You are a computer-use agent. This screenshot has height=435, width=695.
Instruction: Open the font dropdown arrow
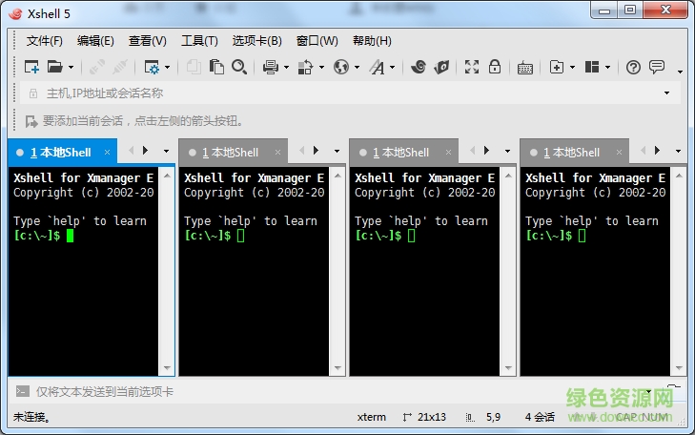point(392,68)
